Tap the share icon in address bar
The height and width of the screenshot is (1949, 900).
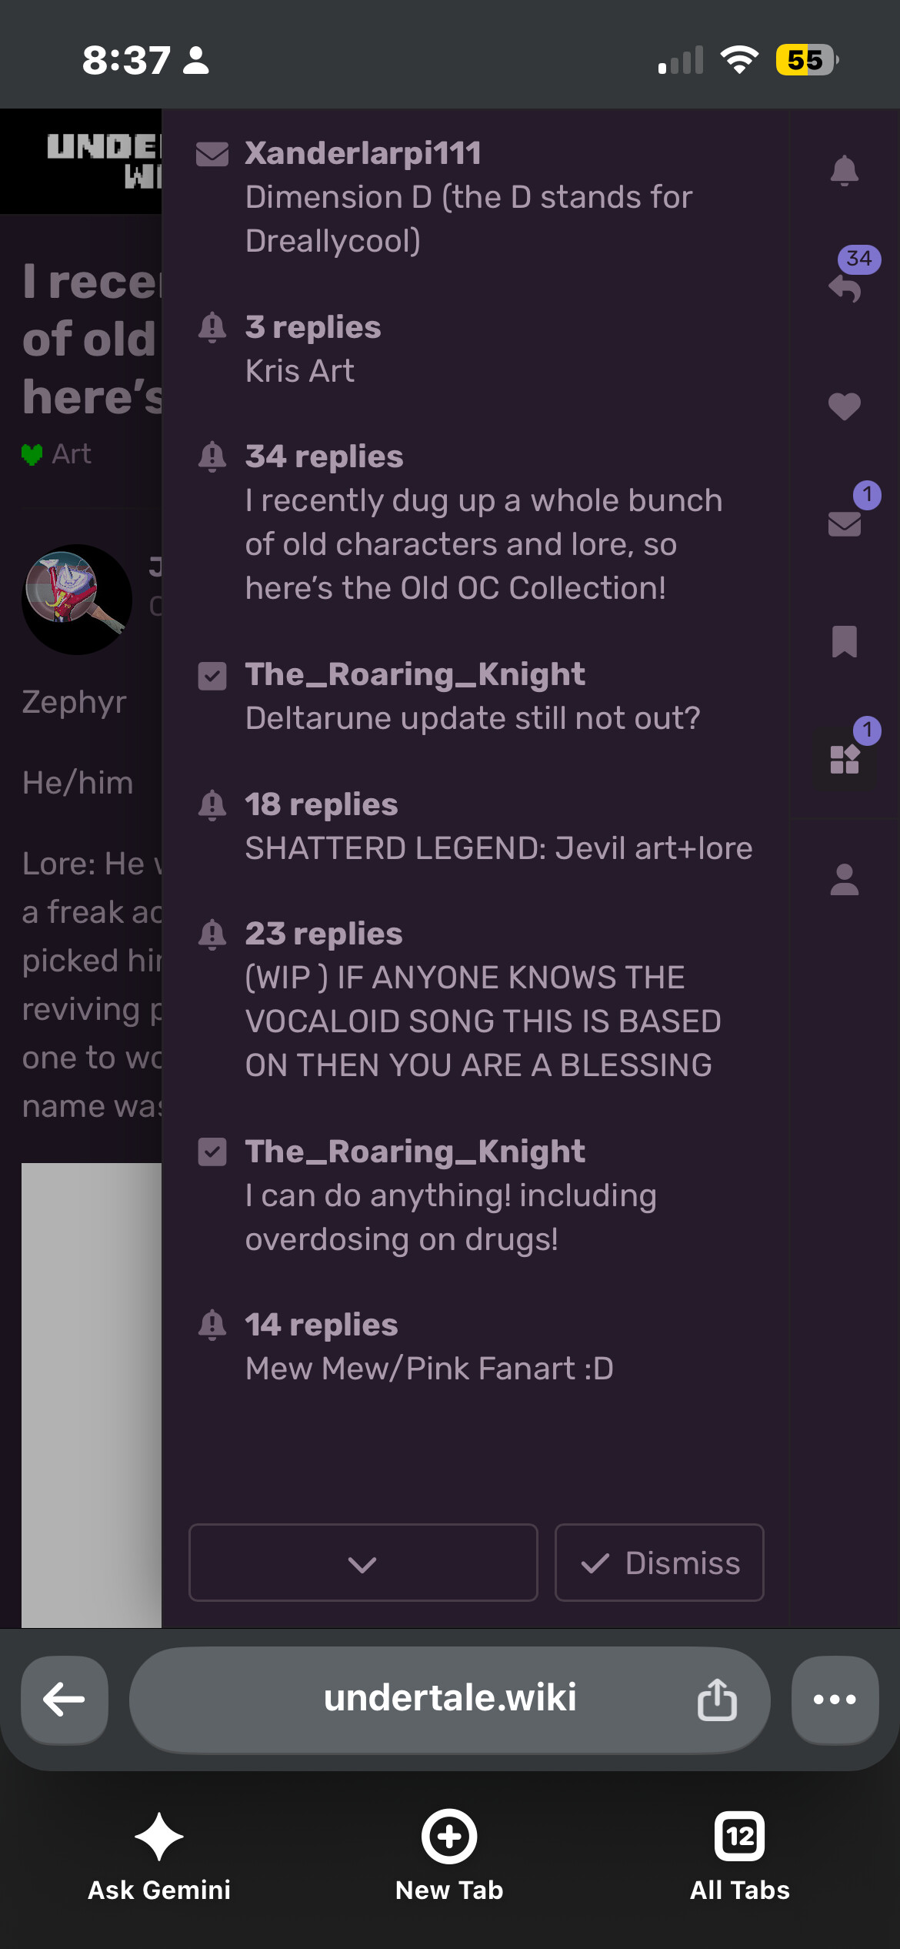pyautogui.click(x=717, y=1699)
